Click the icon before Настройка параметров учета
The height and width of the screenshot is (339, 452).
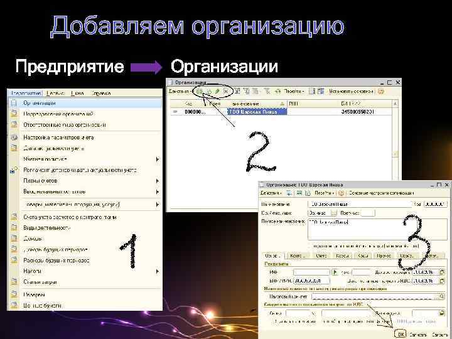(14, 137)
